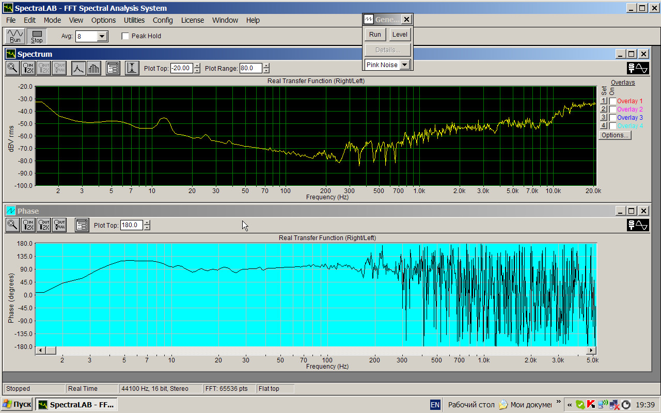Expand the Pink Noise generator dropdown

tap(405, 65)
